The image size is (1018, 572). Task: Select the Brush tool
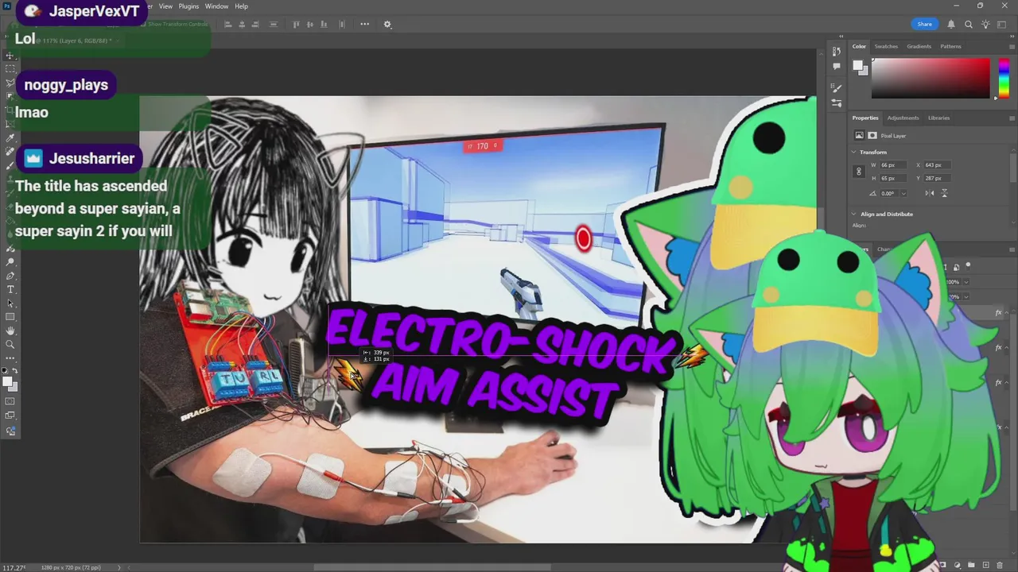tap(10, 164)
